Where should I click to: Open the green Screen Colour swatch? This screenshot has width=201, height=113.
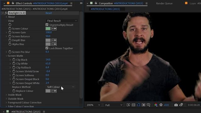(x=48, y=29)
